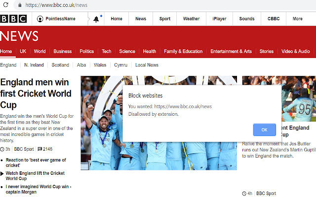Select the Family & Education section
The height and width of the screenshot is (197, 316).
[183, 51]
